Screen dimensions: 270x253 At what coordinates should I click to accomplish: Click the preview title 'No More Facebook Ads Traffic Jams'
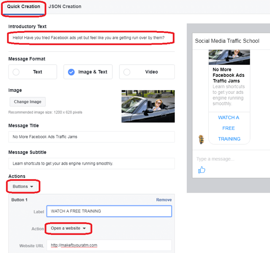pyautogui.click(x=229, y=75)
